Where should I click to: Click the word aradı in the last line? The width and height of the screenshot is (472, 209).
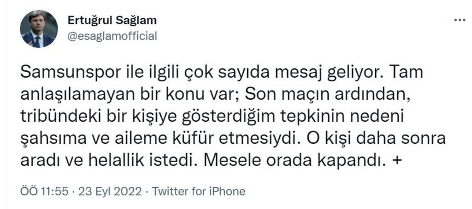point(39,160)
